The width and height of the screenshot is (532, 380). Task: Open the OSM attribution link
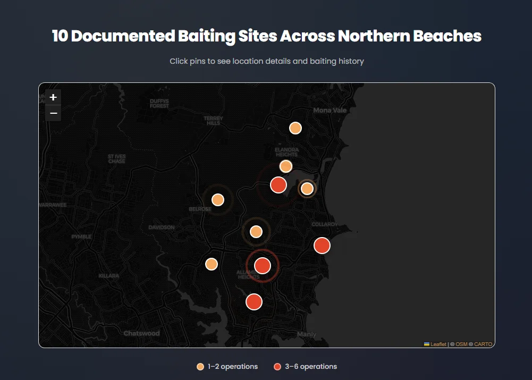coord(461,344)
